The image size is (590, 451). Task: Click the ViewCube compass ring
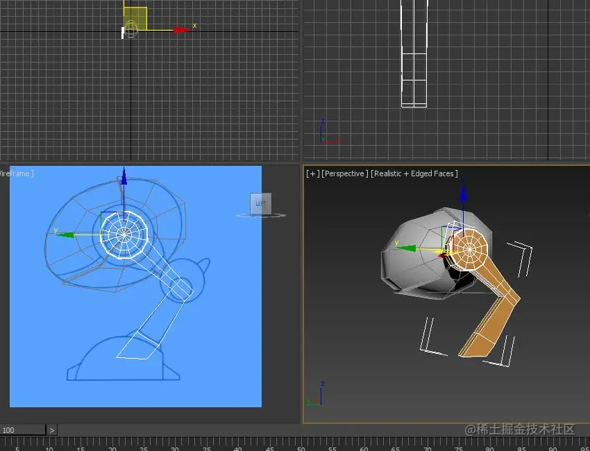(x=261, y=216)
